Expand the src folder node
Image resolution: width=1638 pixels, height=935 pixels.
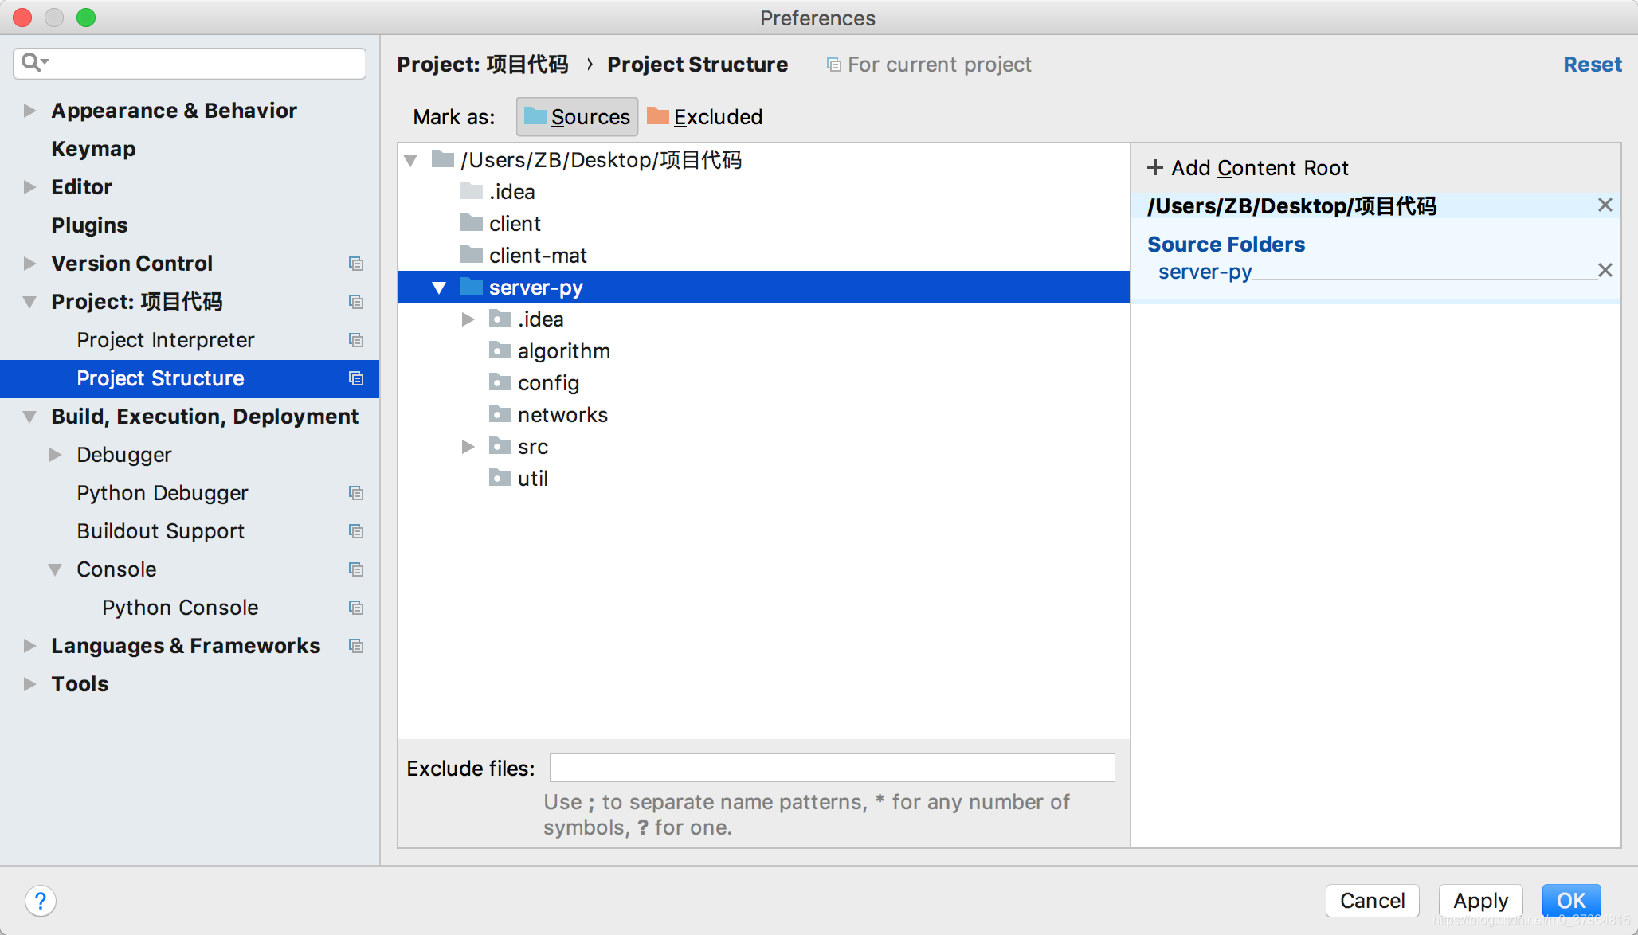pos(468,447)
